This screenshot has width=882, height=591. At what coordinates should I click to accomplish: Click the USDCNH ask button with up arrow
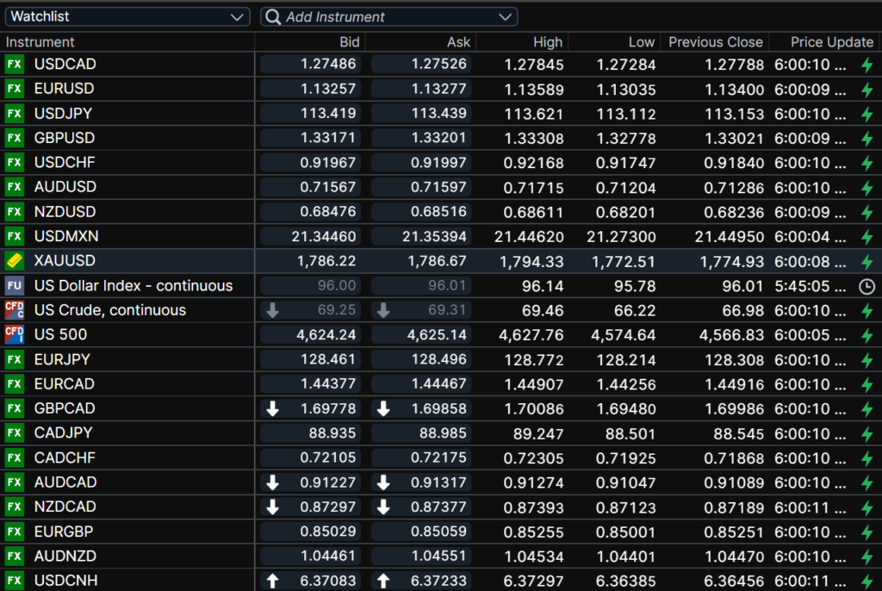(x=423, y=581)
